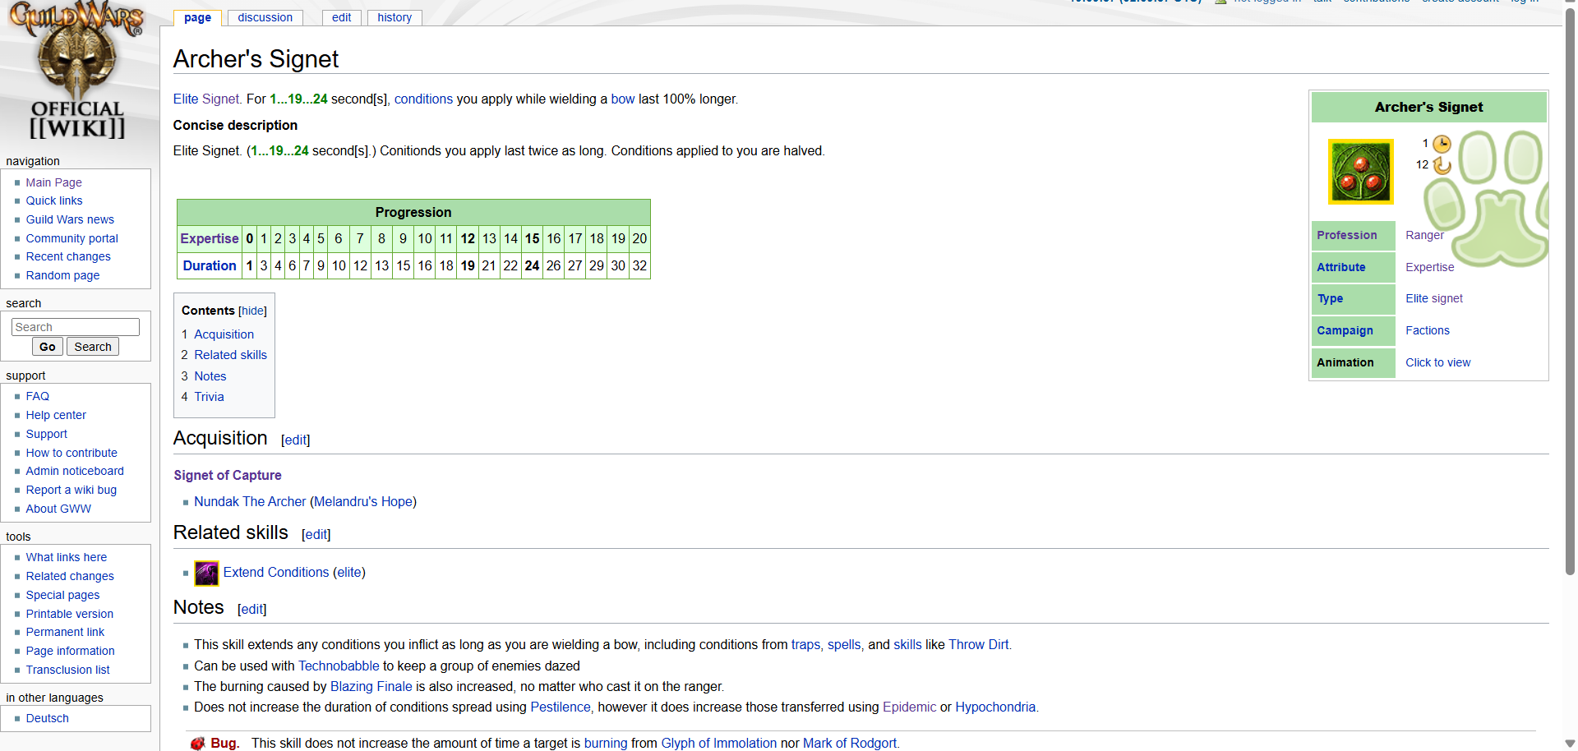
Task: Go to a Random page
Action: 62,275
